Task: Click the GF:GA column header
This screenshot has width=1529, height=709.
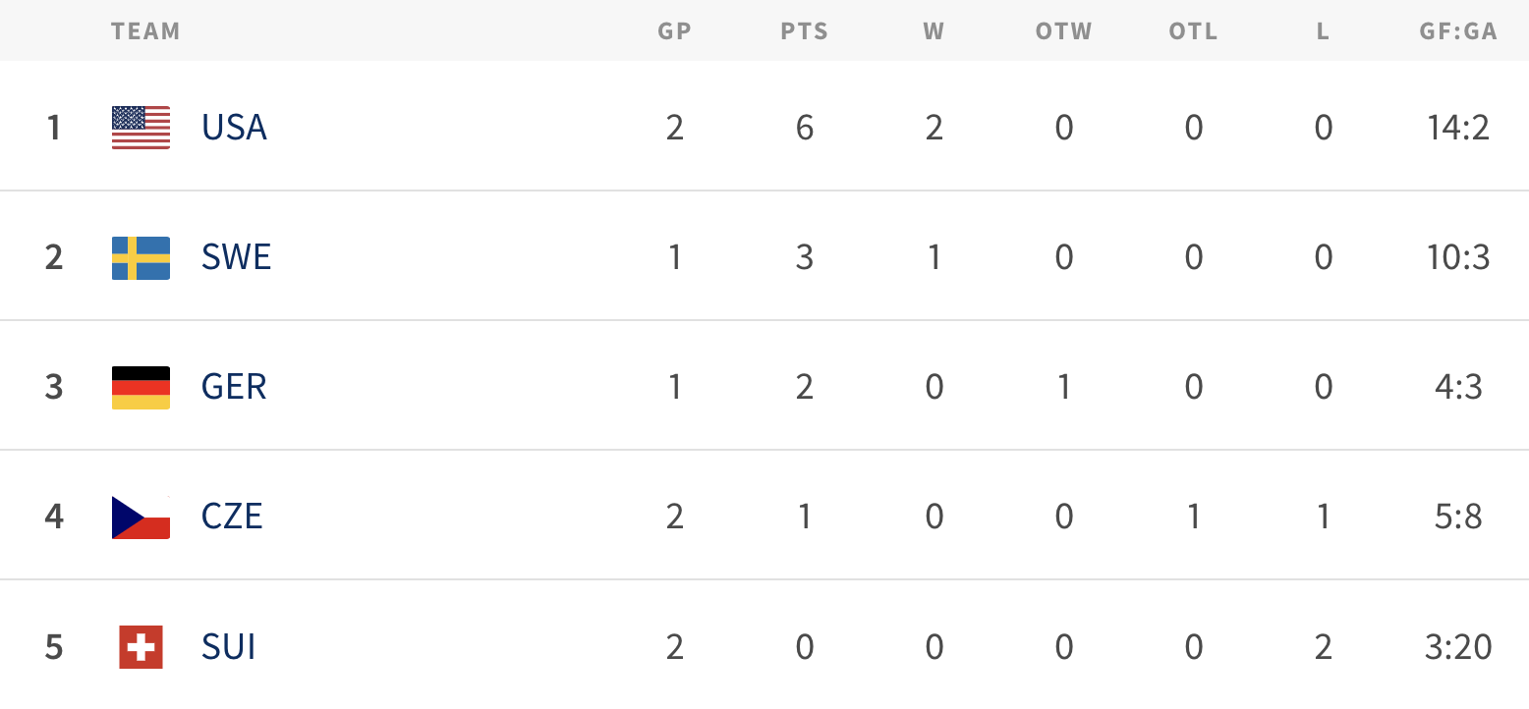Action: point(1458,31)
